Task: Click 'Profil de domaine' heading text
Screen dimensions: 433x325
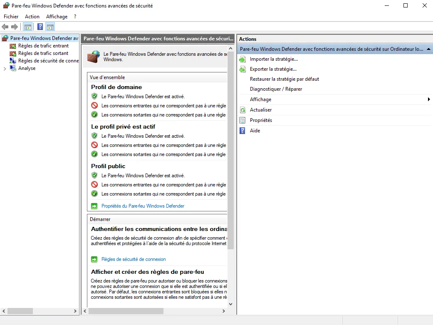Action: click(116, 87)
